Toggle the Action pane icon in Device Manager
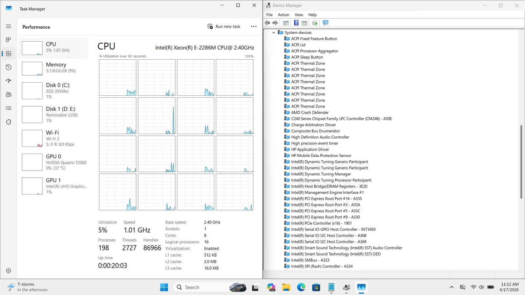525x295 pixels. click(304, 23)
